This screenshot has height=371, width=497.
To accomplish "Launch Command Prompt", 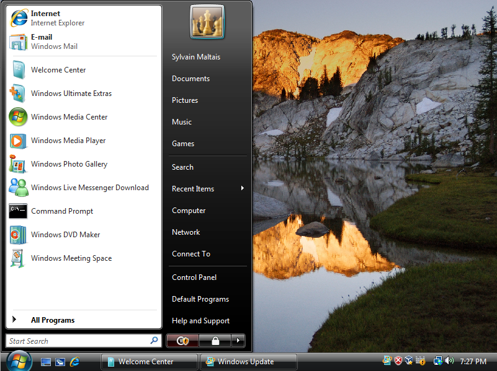I will (61, 211).
